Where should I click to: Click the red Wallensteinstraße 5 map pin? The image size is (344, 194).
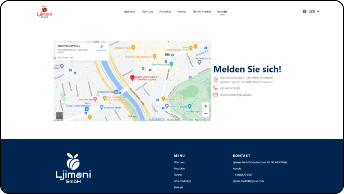[133, 78]
